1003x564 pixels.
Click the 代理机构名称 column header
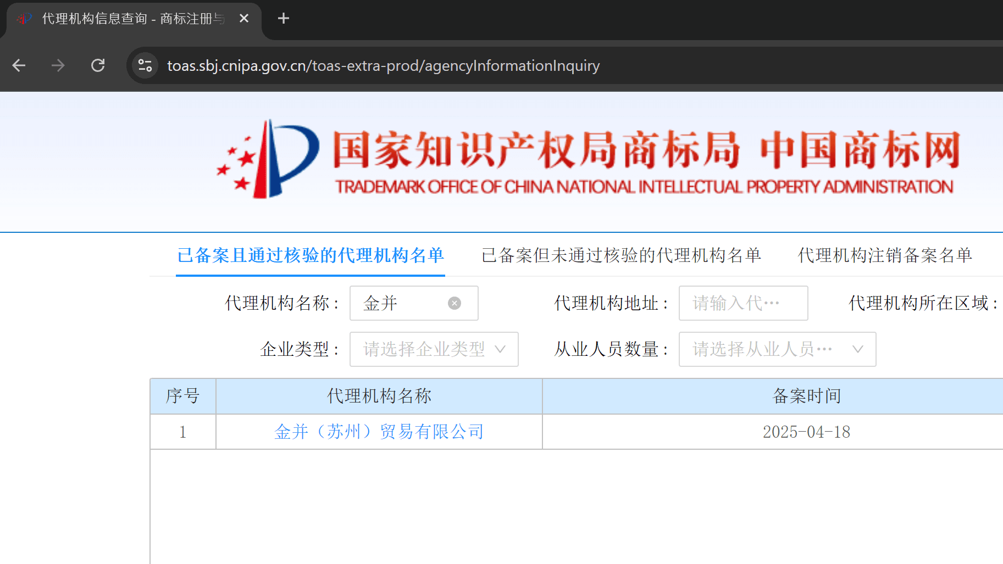[379, 396]
